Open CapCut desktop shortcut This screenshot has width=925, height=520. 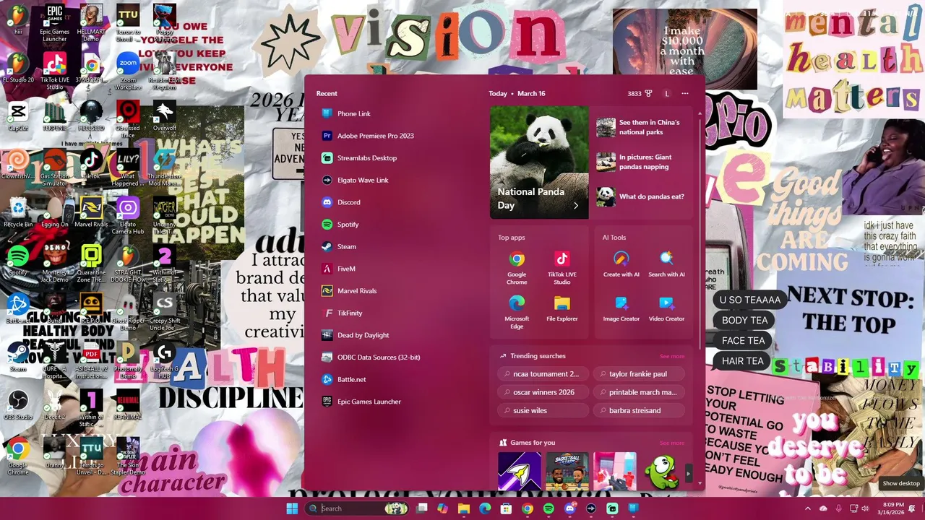tap(18, 116)
